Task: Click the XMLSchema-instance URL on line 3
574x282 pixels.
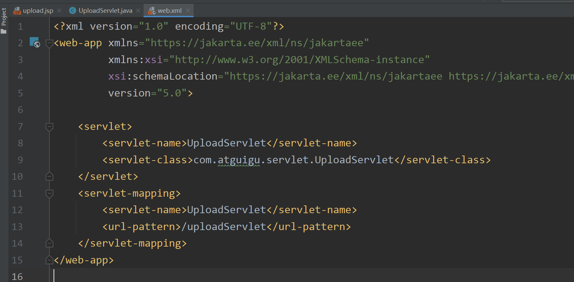Action: point(300,60)
